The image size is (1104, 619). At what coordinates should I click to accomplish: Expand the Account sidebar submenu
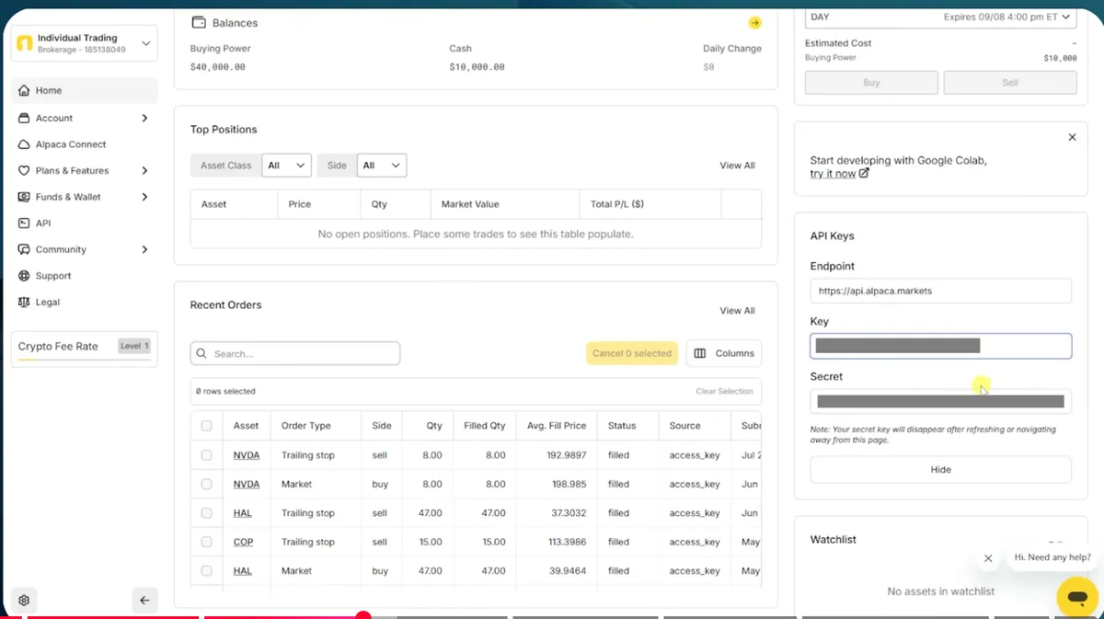tap(144, 118)
